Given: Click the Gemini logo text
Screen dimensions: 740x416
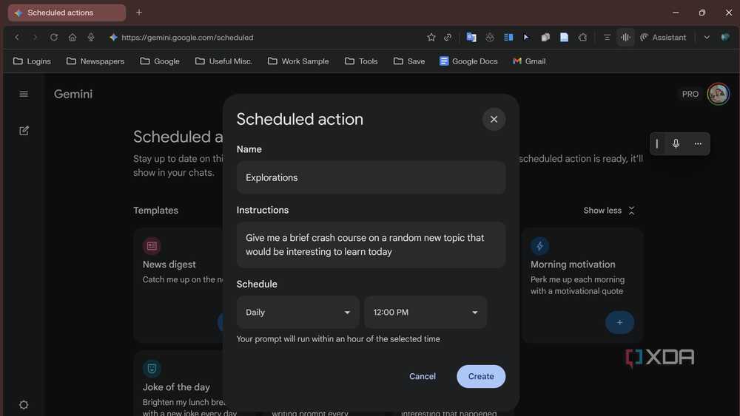Looking at the screenshot, I should pos(73,95).
